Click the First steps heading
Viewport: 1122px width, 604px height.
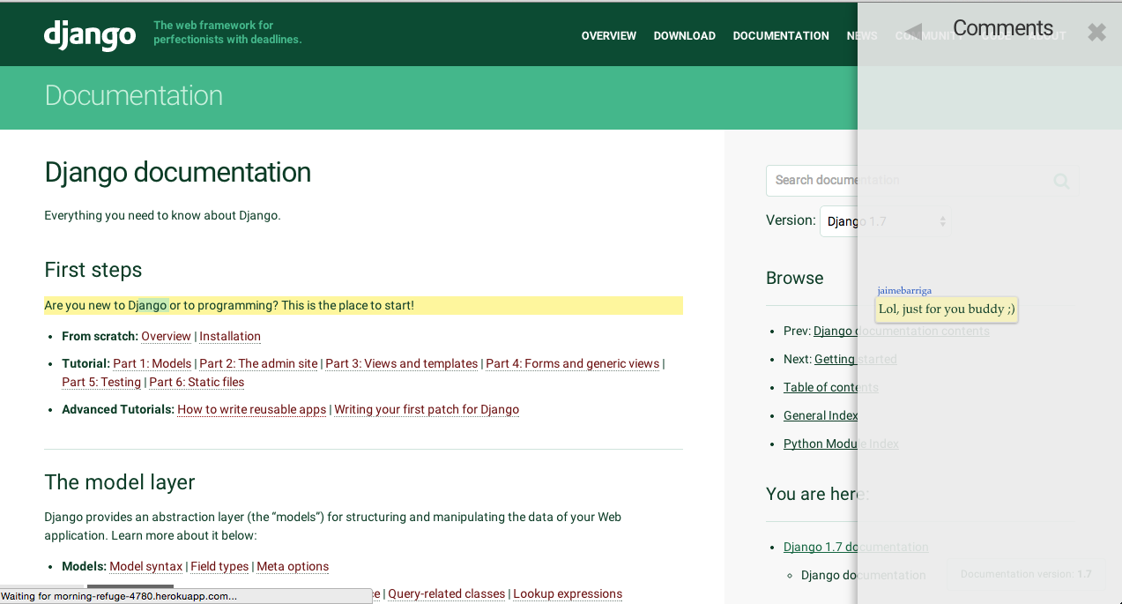click(x=93, y=270)
